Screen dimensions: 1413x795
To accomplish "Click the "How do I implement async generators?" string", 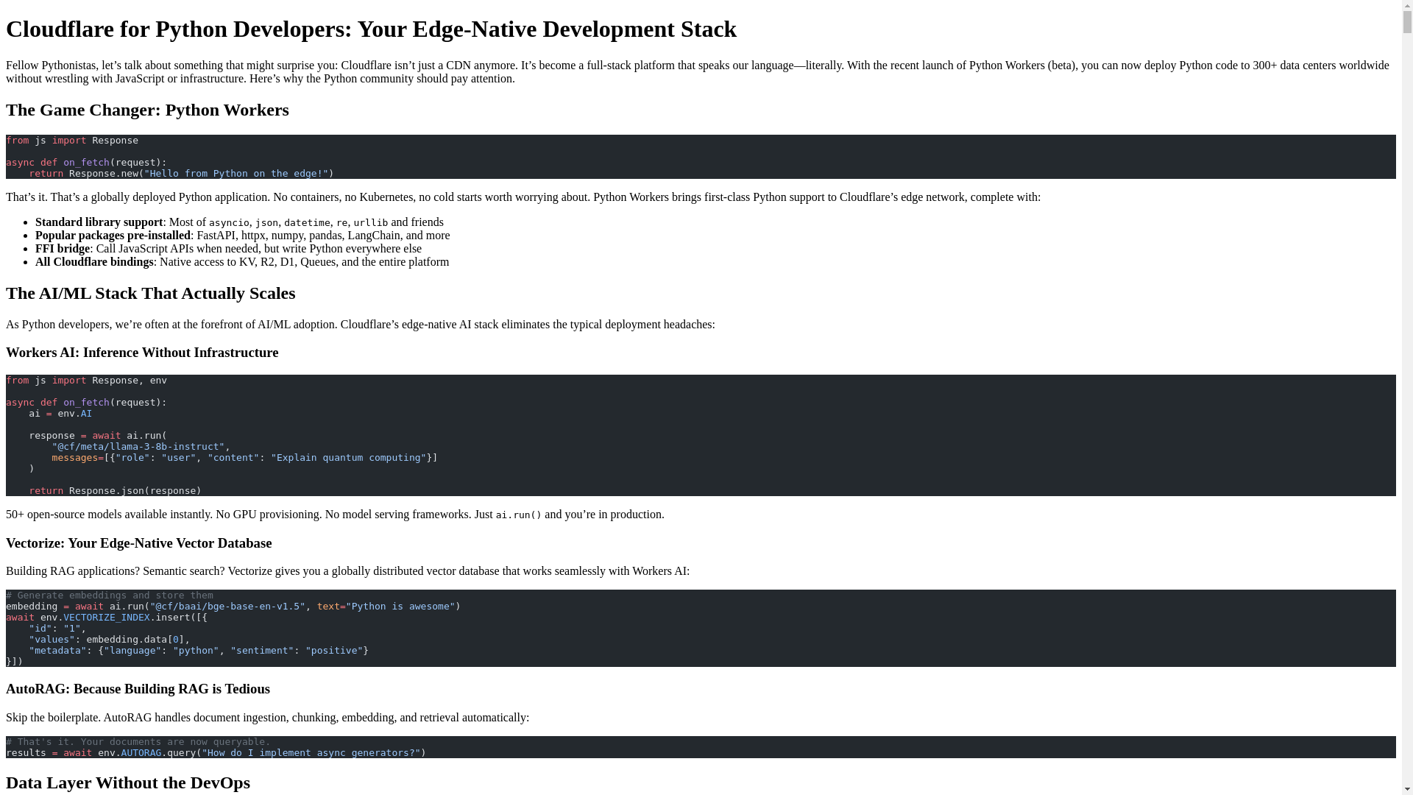I will pos(311,753).
